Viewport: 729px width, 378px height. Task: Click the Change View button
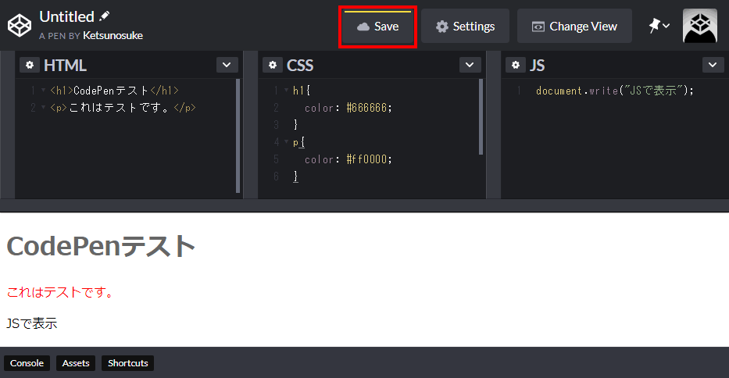[x=574, y=27]
